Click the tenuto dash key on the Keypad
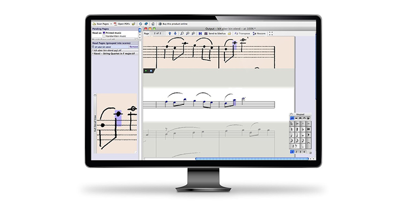The image size is (407, 203). coord(308,123)
